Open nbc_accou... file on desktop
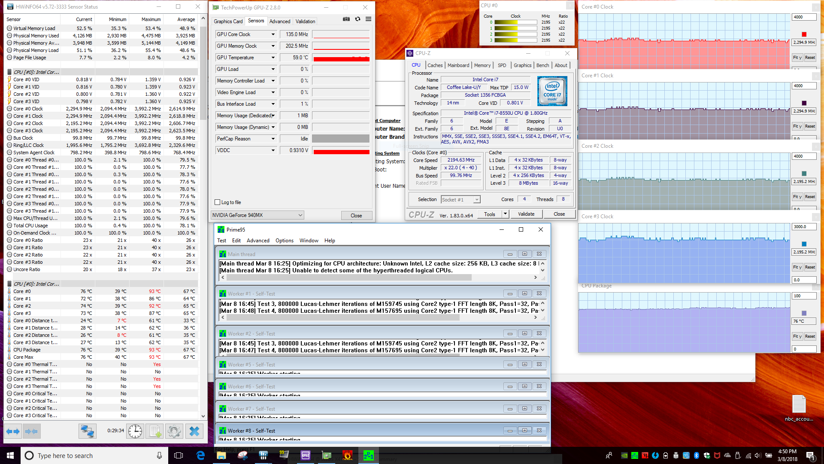Screen dimensions: 824x464 click(799, 408)
